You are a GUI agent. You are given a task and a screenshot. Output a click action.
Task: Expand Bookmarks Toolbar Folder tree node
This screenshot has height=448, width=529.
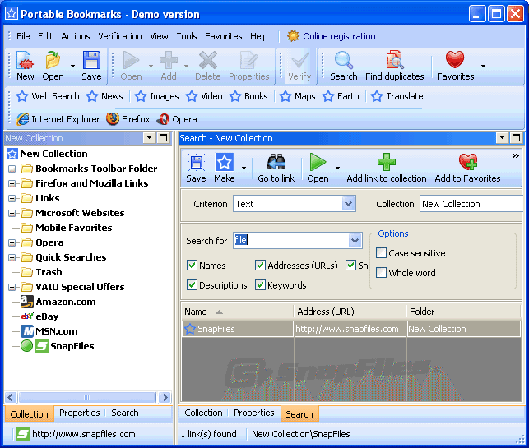coord(12,169)
